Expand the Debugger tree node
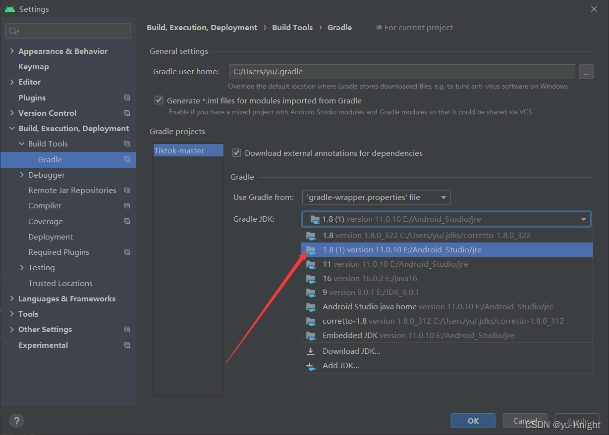 coord(22,175)
